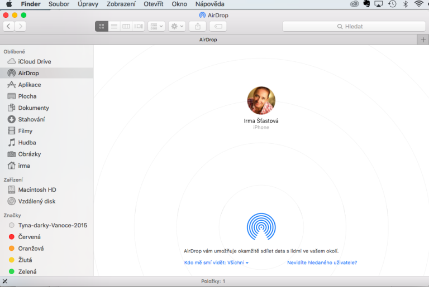Click the Edit Tags toolbar button
The width and height of the screenshot is (429, 287).
pos(218,26)
